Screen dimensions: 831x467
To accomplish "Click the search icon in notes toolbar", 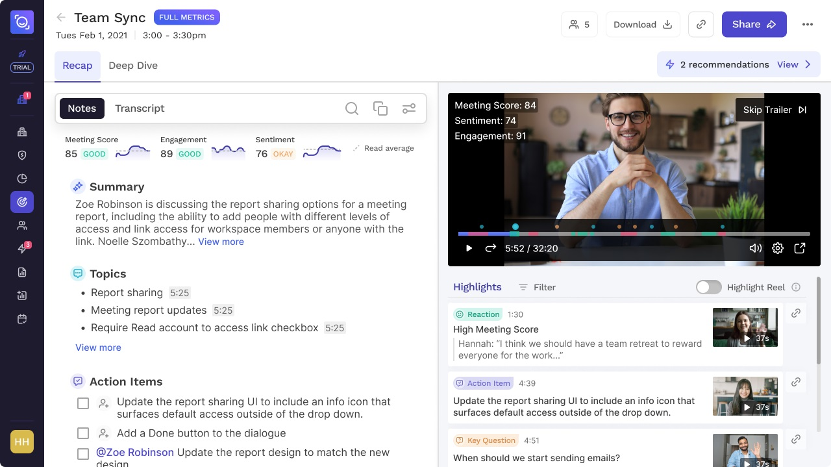I will [x=352, y=108].
